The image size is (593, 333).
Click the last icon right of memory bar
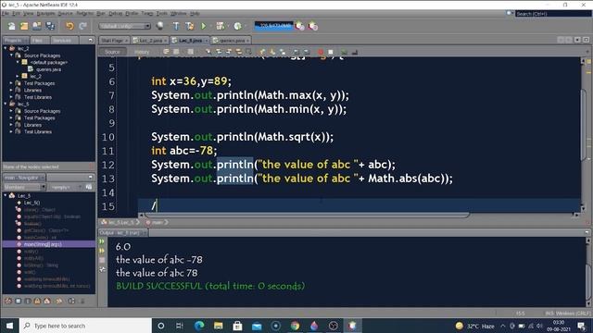coord(313,26)
